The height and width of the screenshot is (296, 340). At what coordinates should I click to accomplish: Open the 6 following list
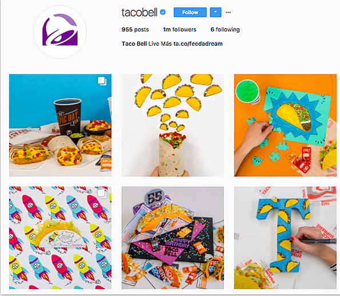[225, 30]
